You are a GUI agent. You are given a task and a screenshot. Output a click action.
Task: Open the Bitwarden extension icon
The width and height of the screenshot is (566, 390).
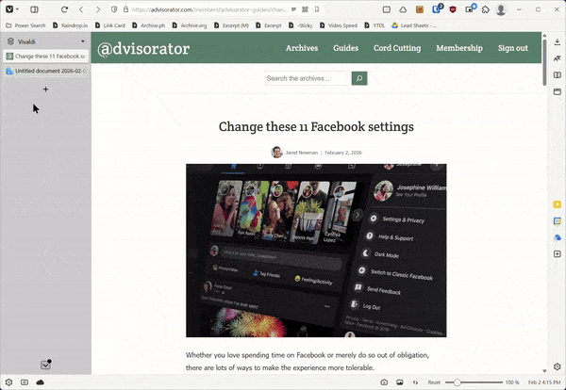tap(437, 9)
